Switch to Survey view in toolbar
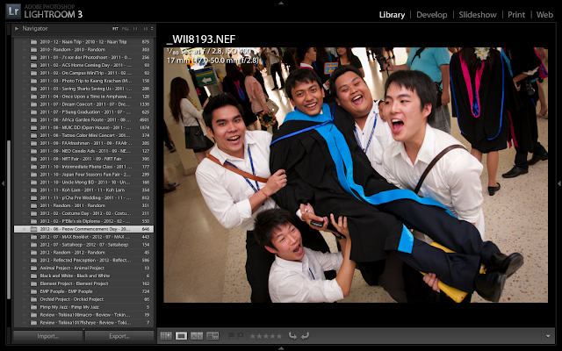 (211, 335)
